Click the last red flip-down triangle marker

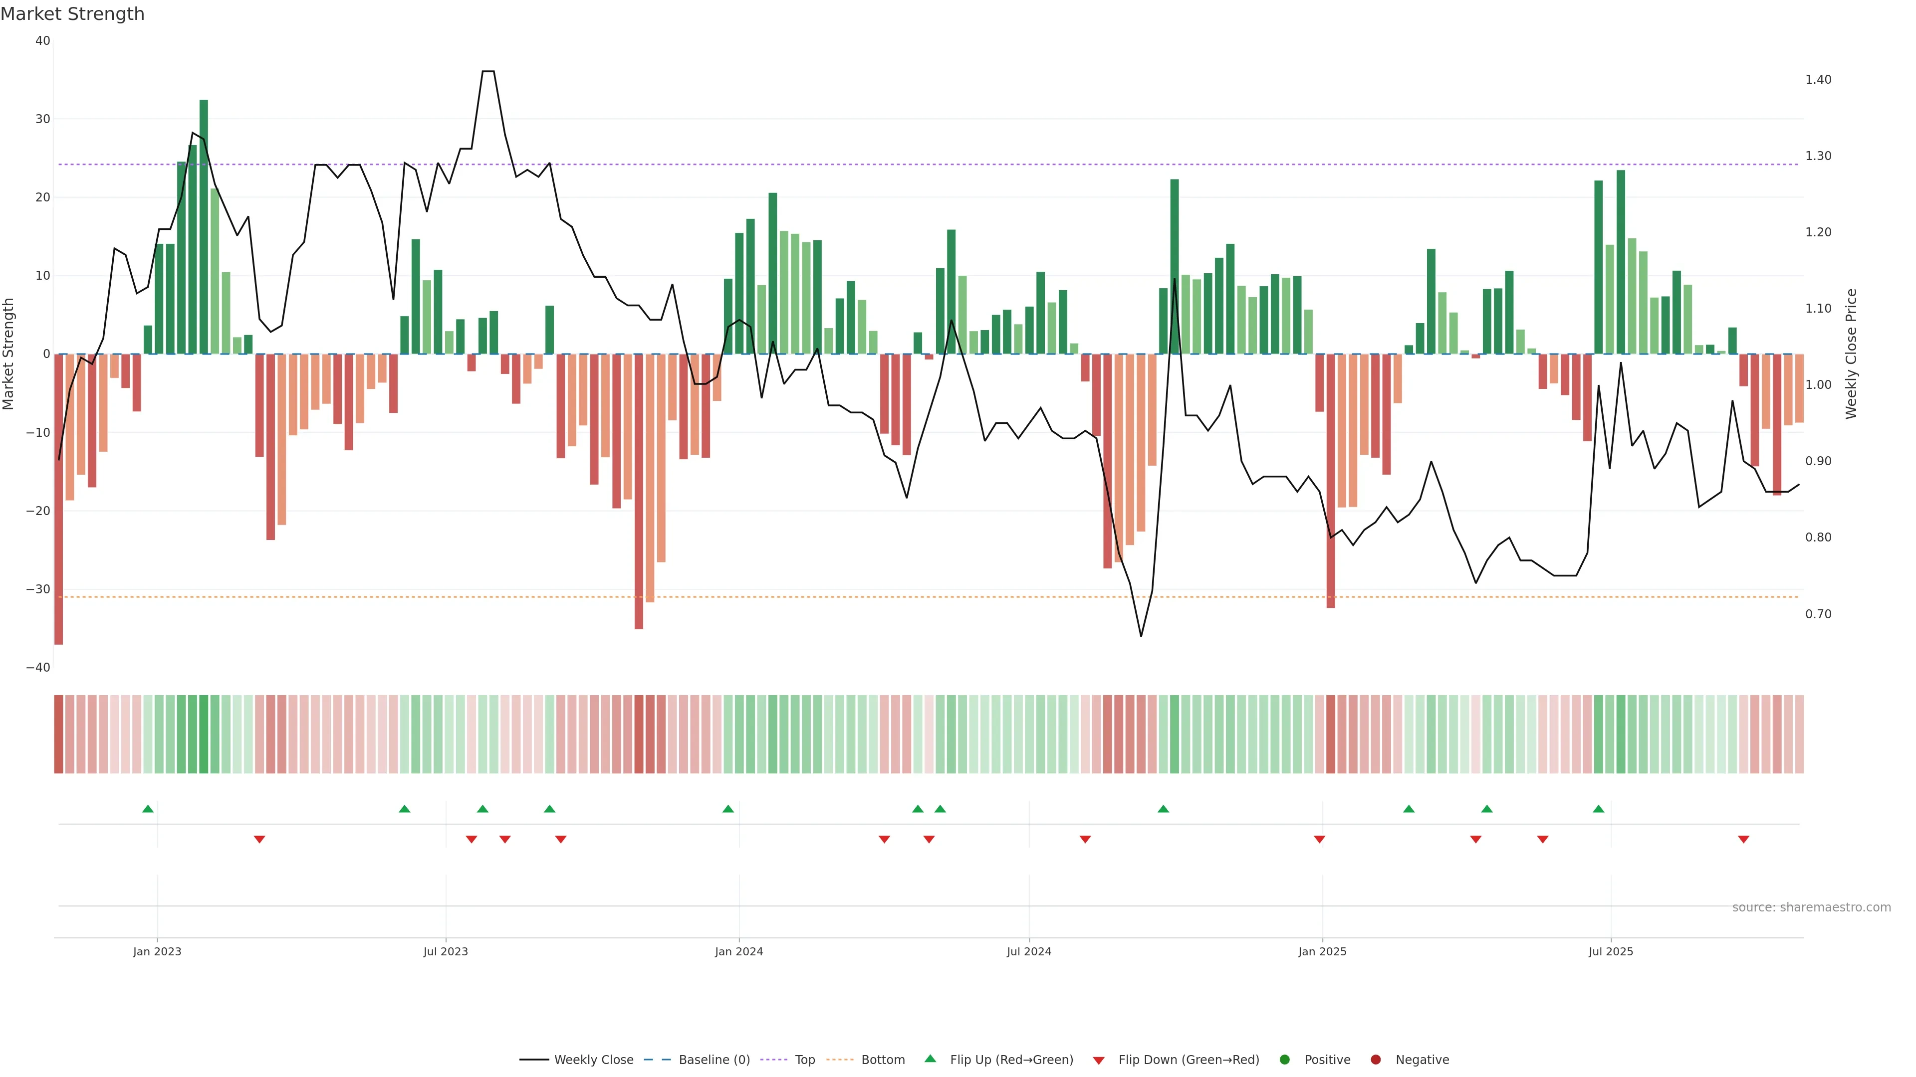1743,839
